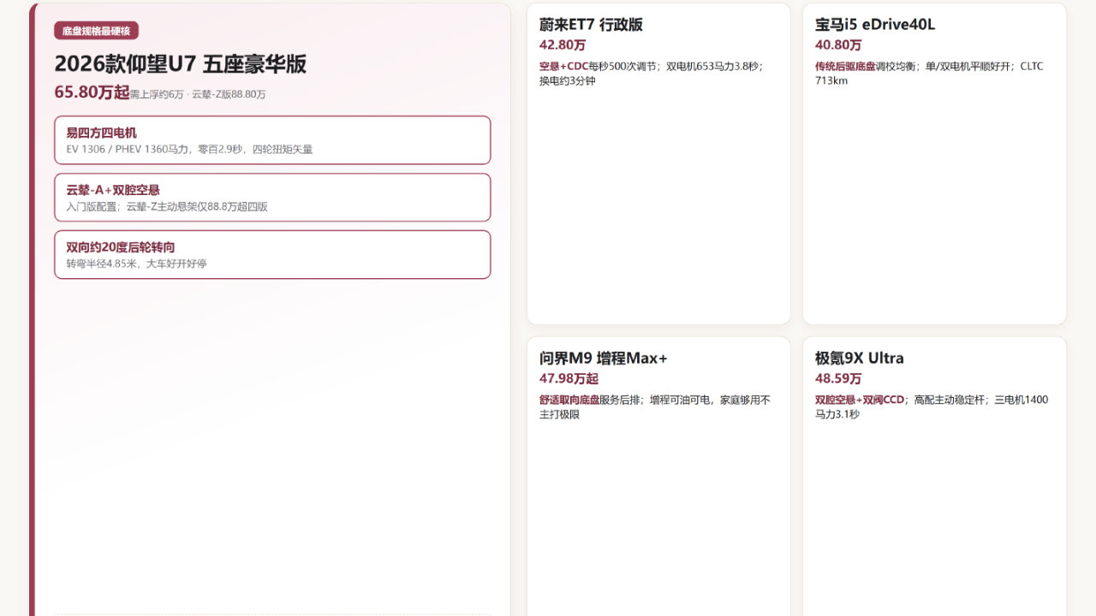This screenshot has width=1096, height=616.
Task: Click the 47.98万起 price
Action: [x=569, y=379]
